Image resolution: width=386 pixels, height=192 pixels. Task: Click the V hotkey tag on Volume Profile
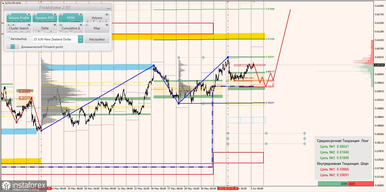click(x=9, y=14)
